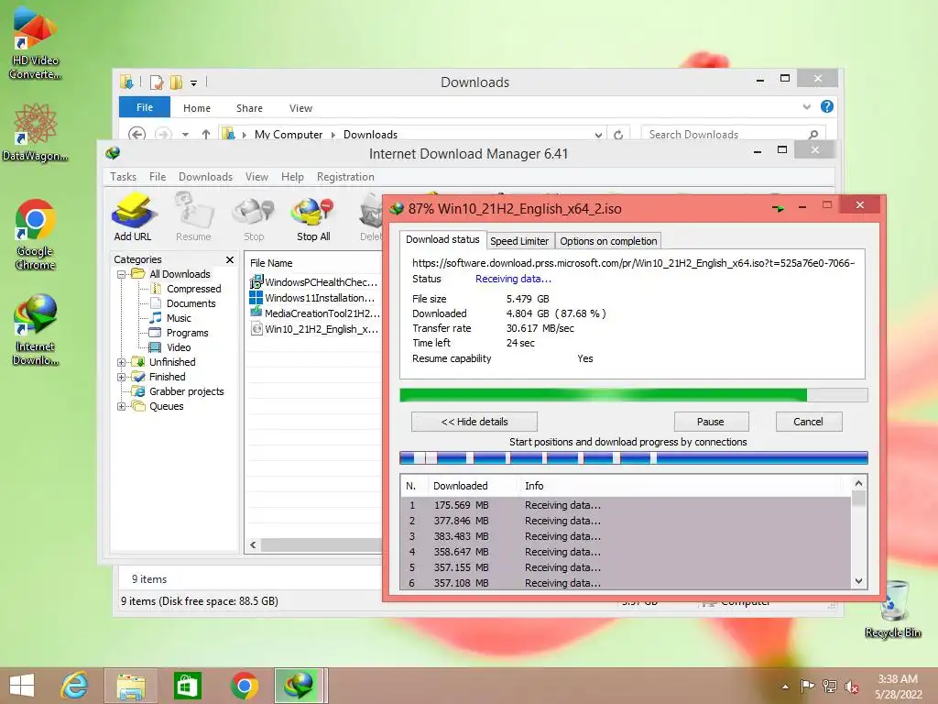Open HD Video Converter desktop shortcut
Screen dimensions: 938x704
pyautogui.click(x=36, y=43)
